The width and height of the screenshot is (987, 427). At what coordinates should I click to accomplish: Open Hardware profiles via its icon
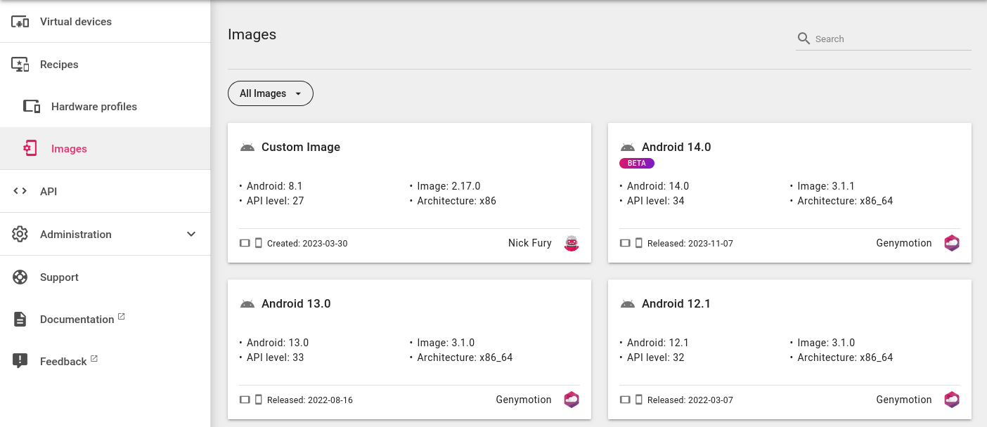click(32, 106)
